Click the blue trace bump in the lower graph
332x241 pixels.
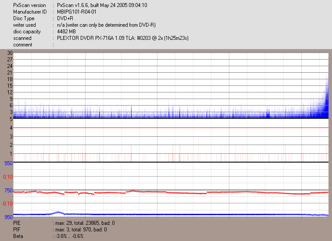(x=57, y=213)
